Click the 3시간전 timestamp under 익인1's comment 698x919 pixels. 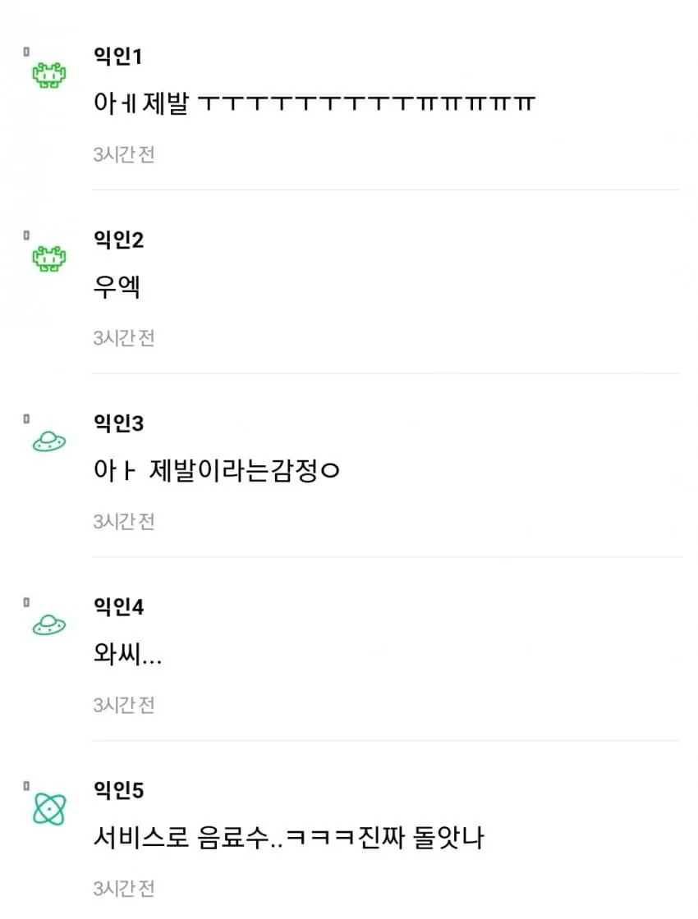pos(124,154)
